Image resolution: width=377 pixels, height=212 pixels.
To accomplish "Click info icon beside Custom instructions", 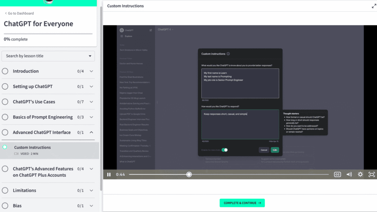I will click(228, 54).
